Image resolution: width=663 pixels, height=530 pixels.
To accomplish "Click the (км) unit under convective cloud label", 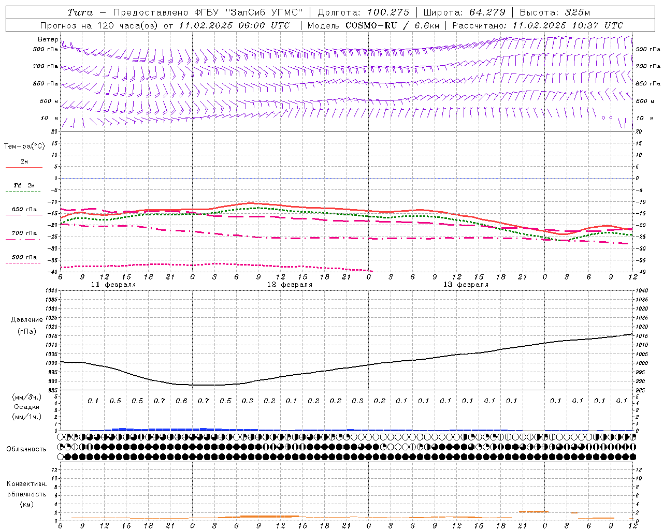I will [26, 504].
